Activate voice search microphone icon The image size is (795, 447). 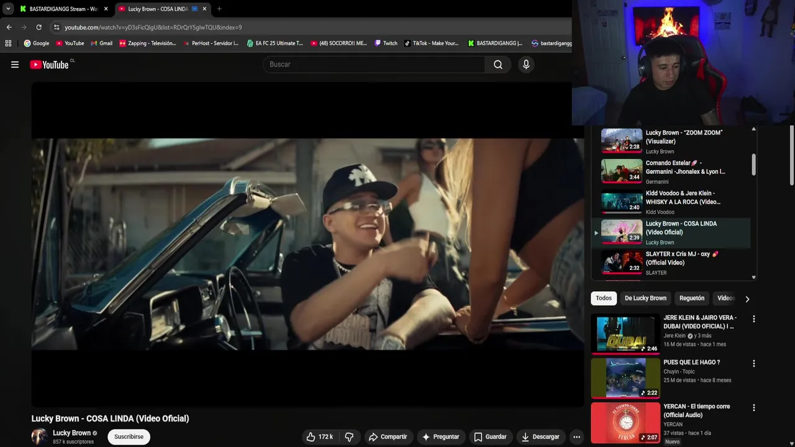tap(526, 65)
